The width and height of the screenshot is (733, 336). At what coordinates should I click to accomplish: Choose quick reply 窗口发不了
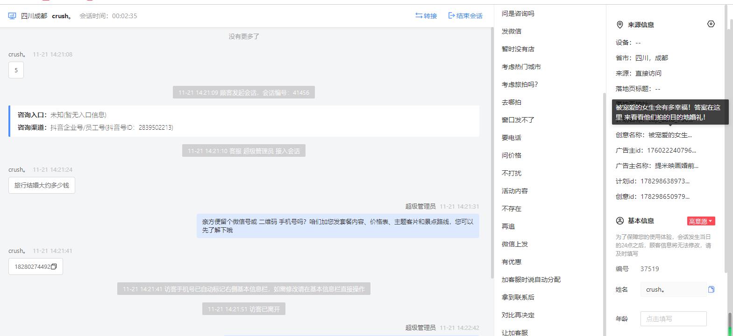518,120
